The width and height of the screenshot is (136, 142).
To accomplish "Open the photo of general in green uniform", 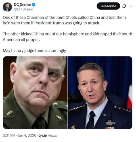I will (x=35, y=93).
